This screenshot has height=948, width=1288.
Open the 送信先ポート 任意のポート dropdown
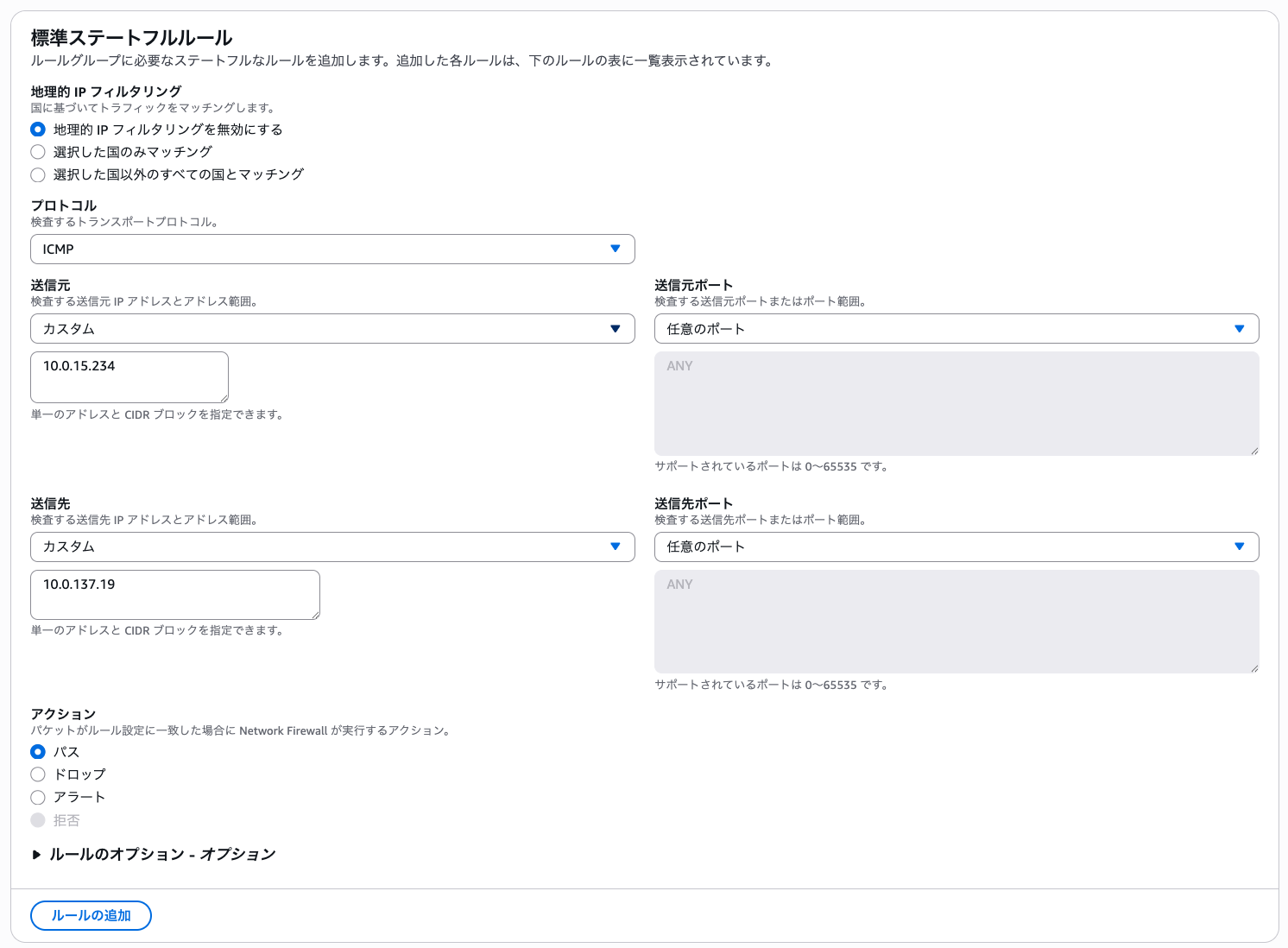point(956,547)
